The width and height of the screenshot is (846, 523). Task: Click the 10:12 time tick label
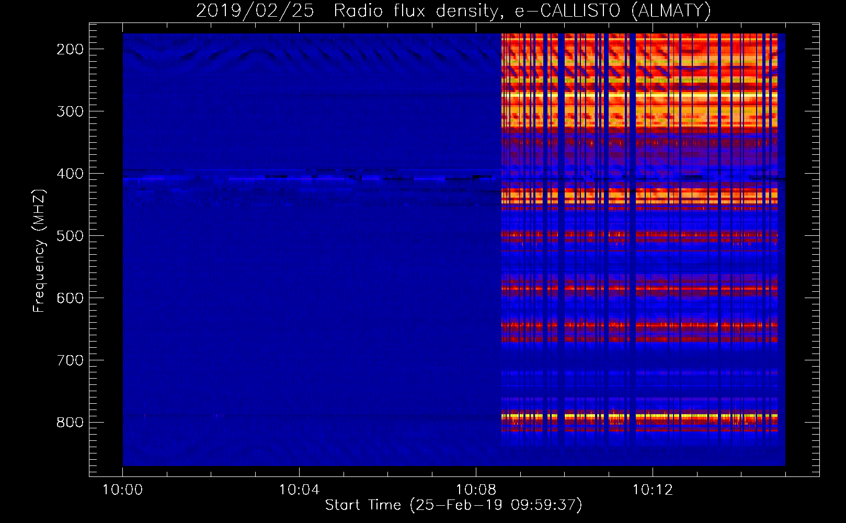(653, 490)
